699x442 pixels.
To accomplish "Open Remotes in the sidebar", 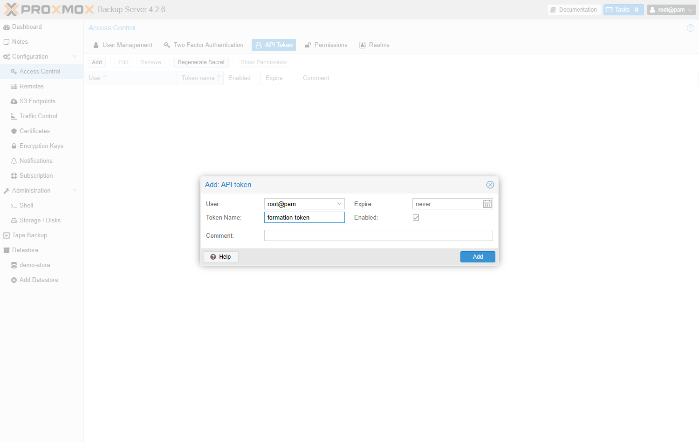I will coord(42,87).
